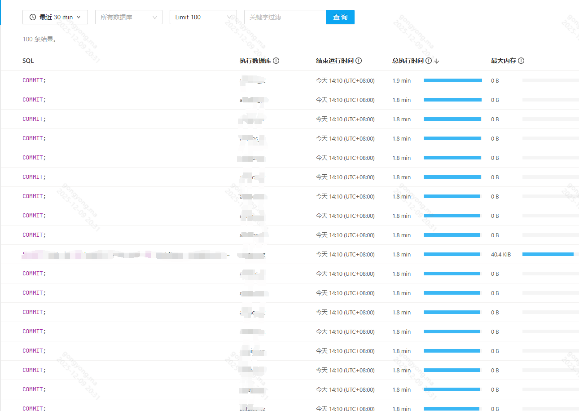Open the COMMIT statement taking 1.9 min

pos(34,80)
